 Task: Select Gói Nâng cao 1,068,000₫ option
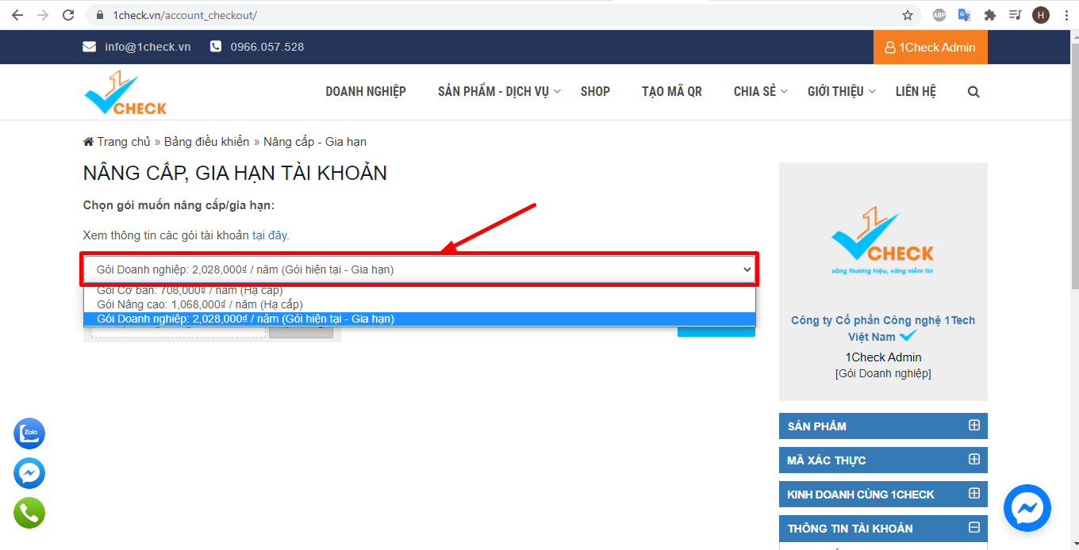420,304
